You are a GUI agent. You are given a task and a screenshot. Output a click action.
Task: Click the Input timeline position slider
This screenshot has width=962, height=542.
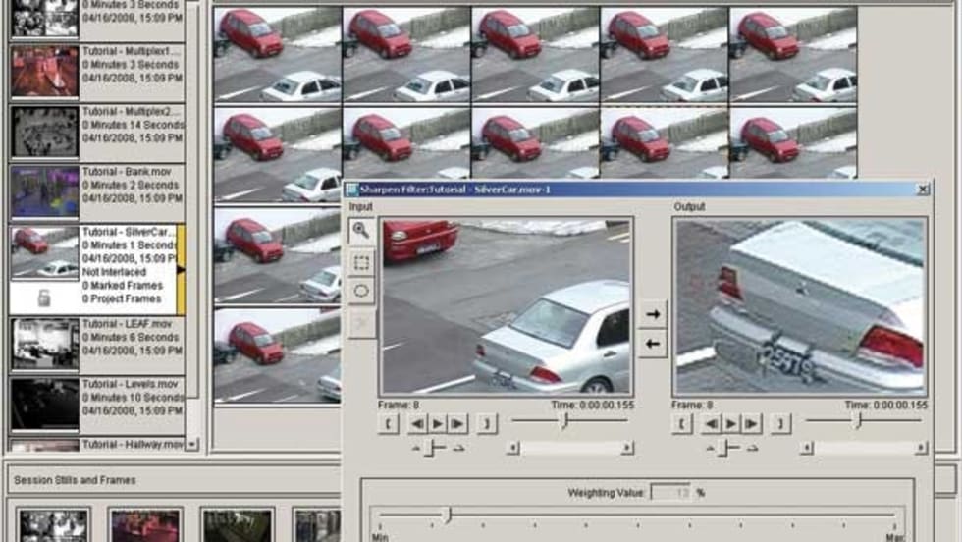(564, 421)
